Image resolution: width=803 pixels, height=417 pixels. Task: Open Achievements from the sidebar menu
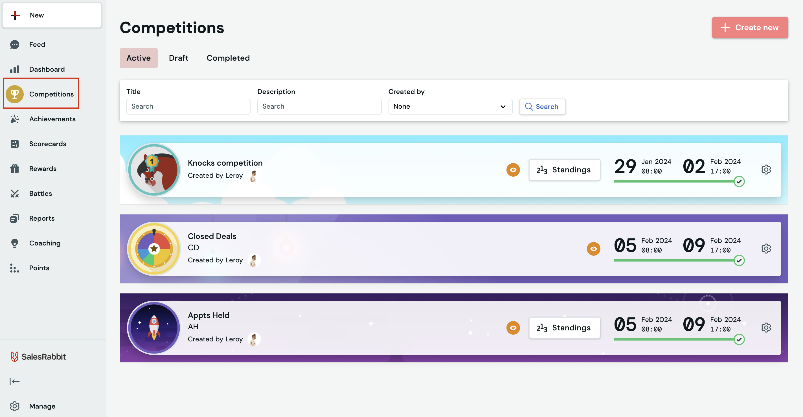pos(52,119)
